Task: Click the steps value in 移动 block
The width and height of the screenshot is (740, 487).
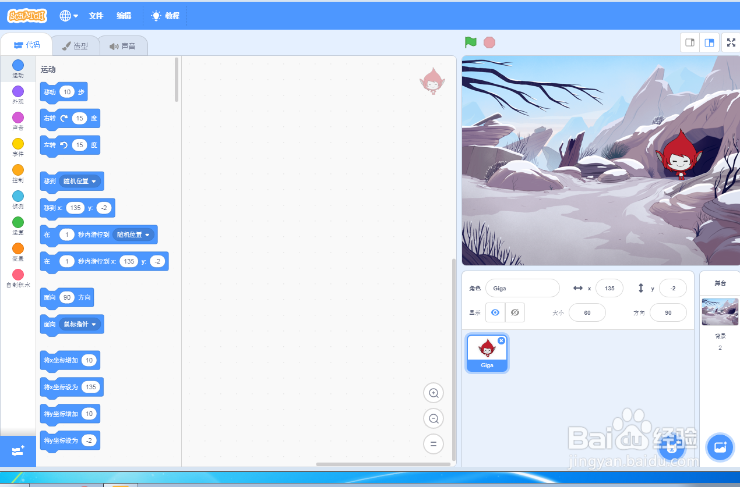Action: [x=68, y=92]
